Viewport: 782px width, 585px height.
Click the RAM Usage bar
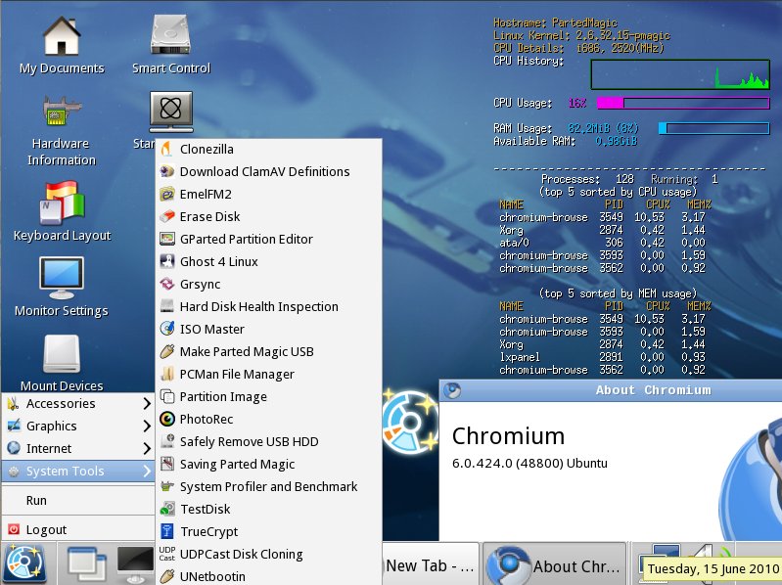[714, 128]
